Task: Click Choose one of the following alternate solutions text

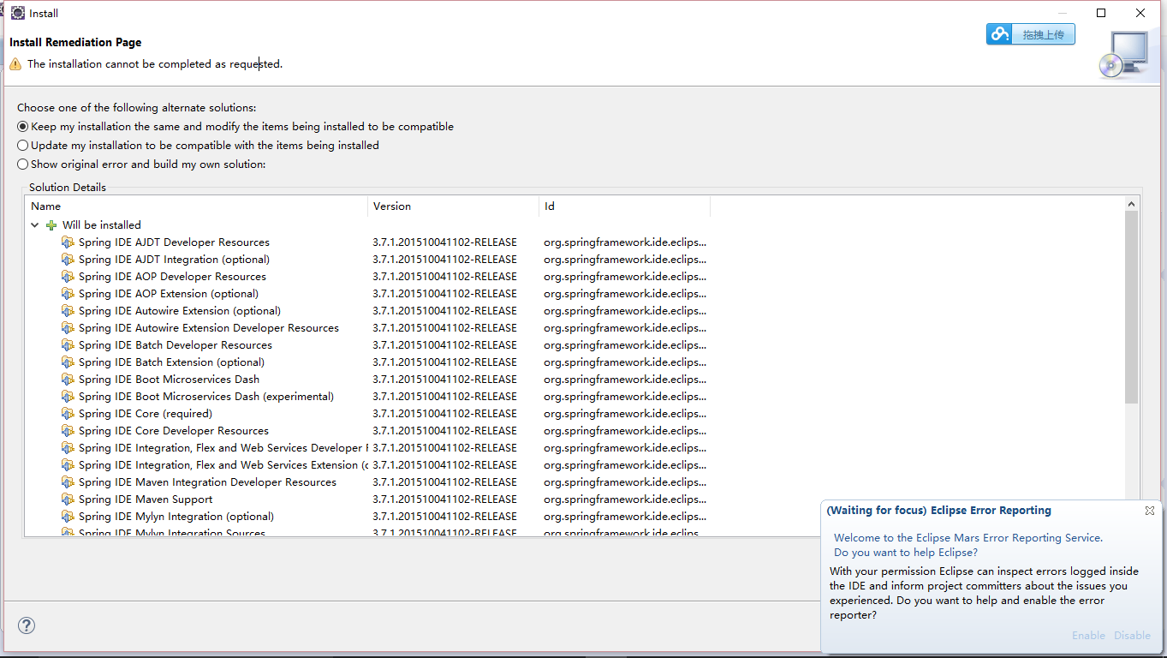Action: pyautogui.click(x=137, y=108)
